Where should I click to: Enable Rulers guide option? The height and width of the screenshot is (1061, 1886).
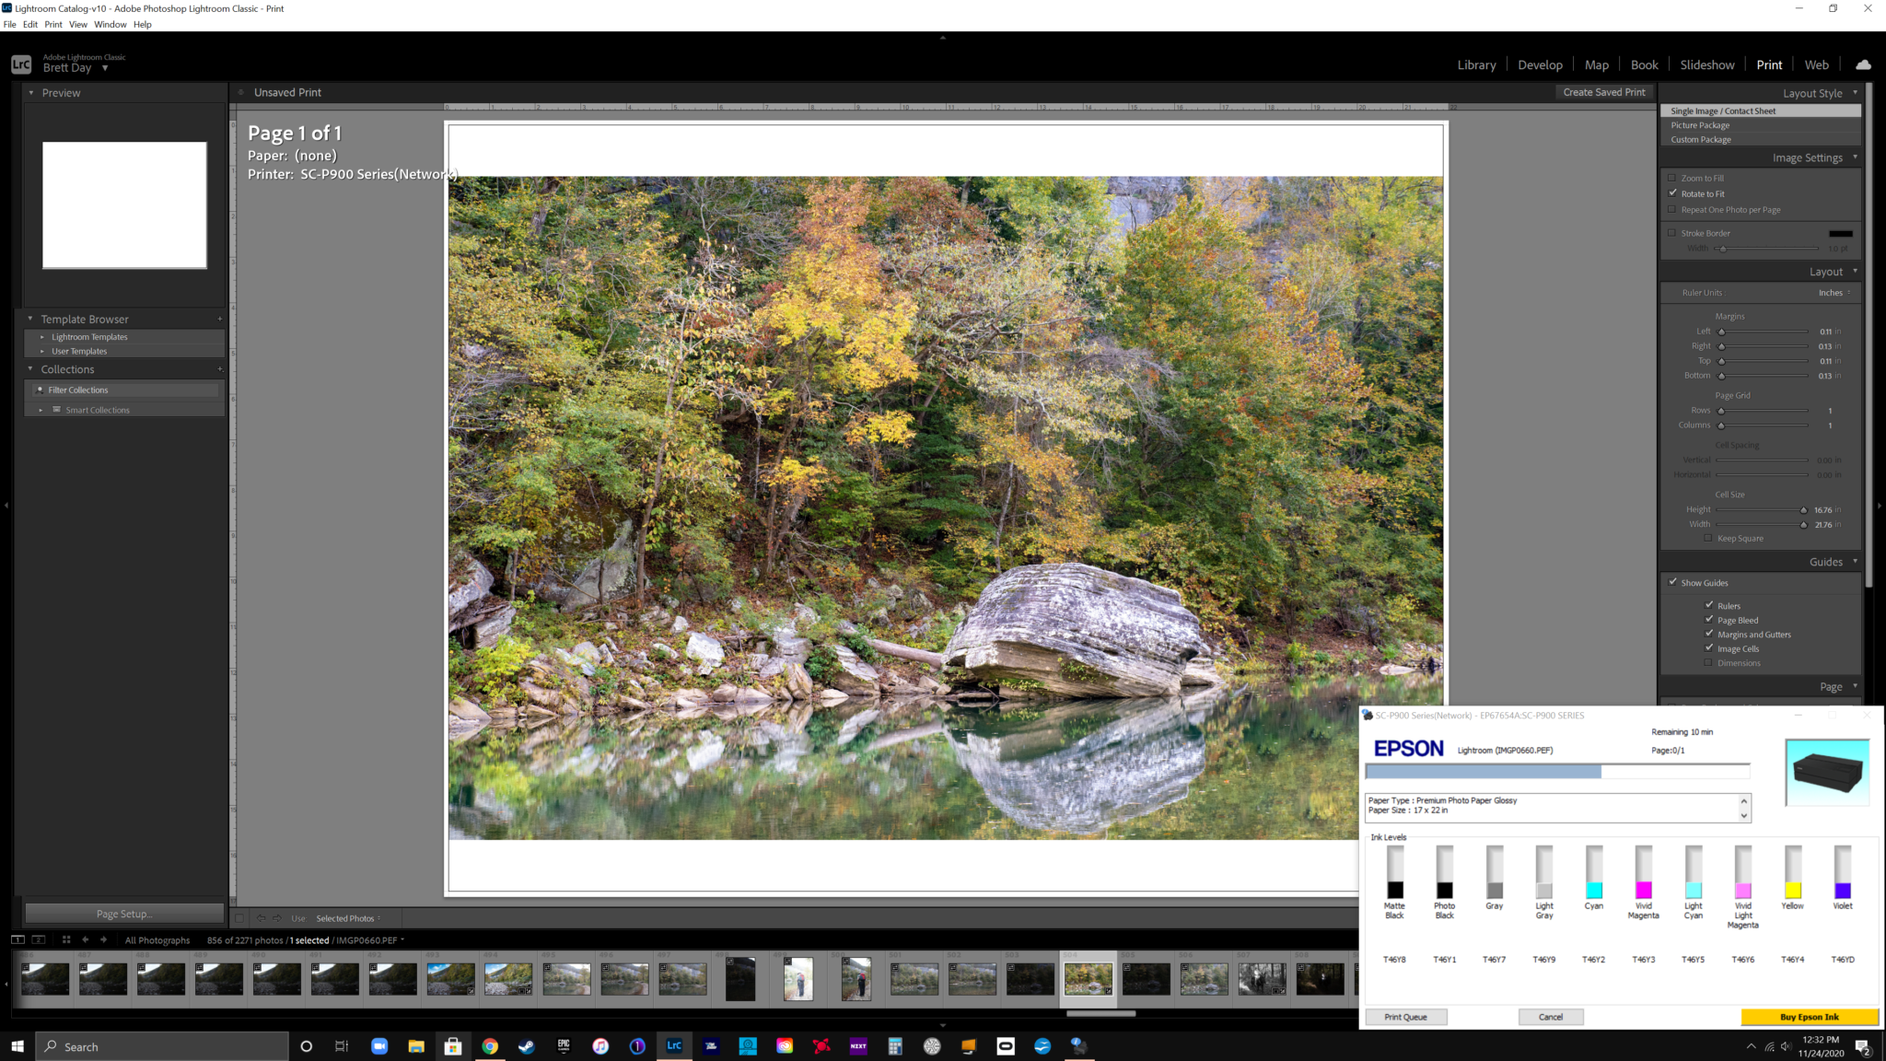click(x=1710, y=603)
